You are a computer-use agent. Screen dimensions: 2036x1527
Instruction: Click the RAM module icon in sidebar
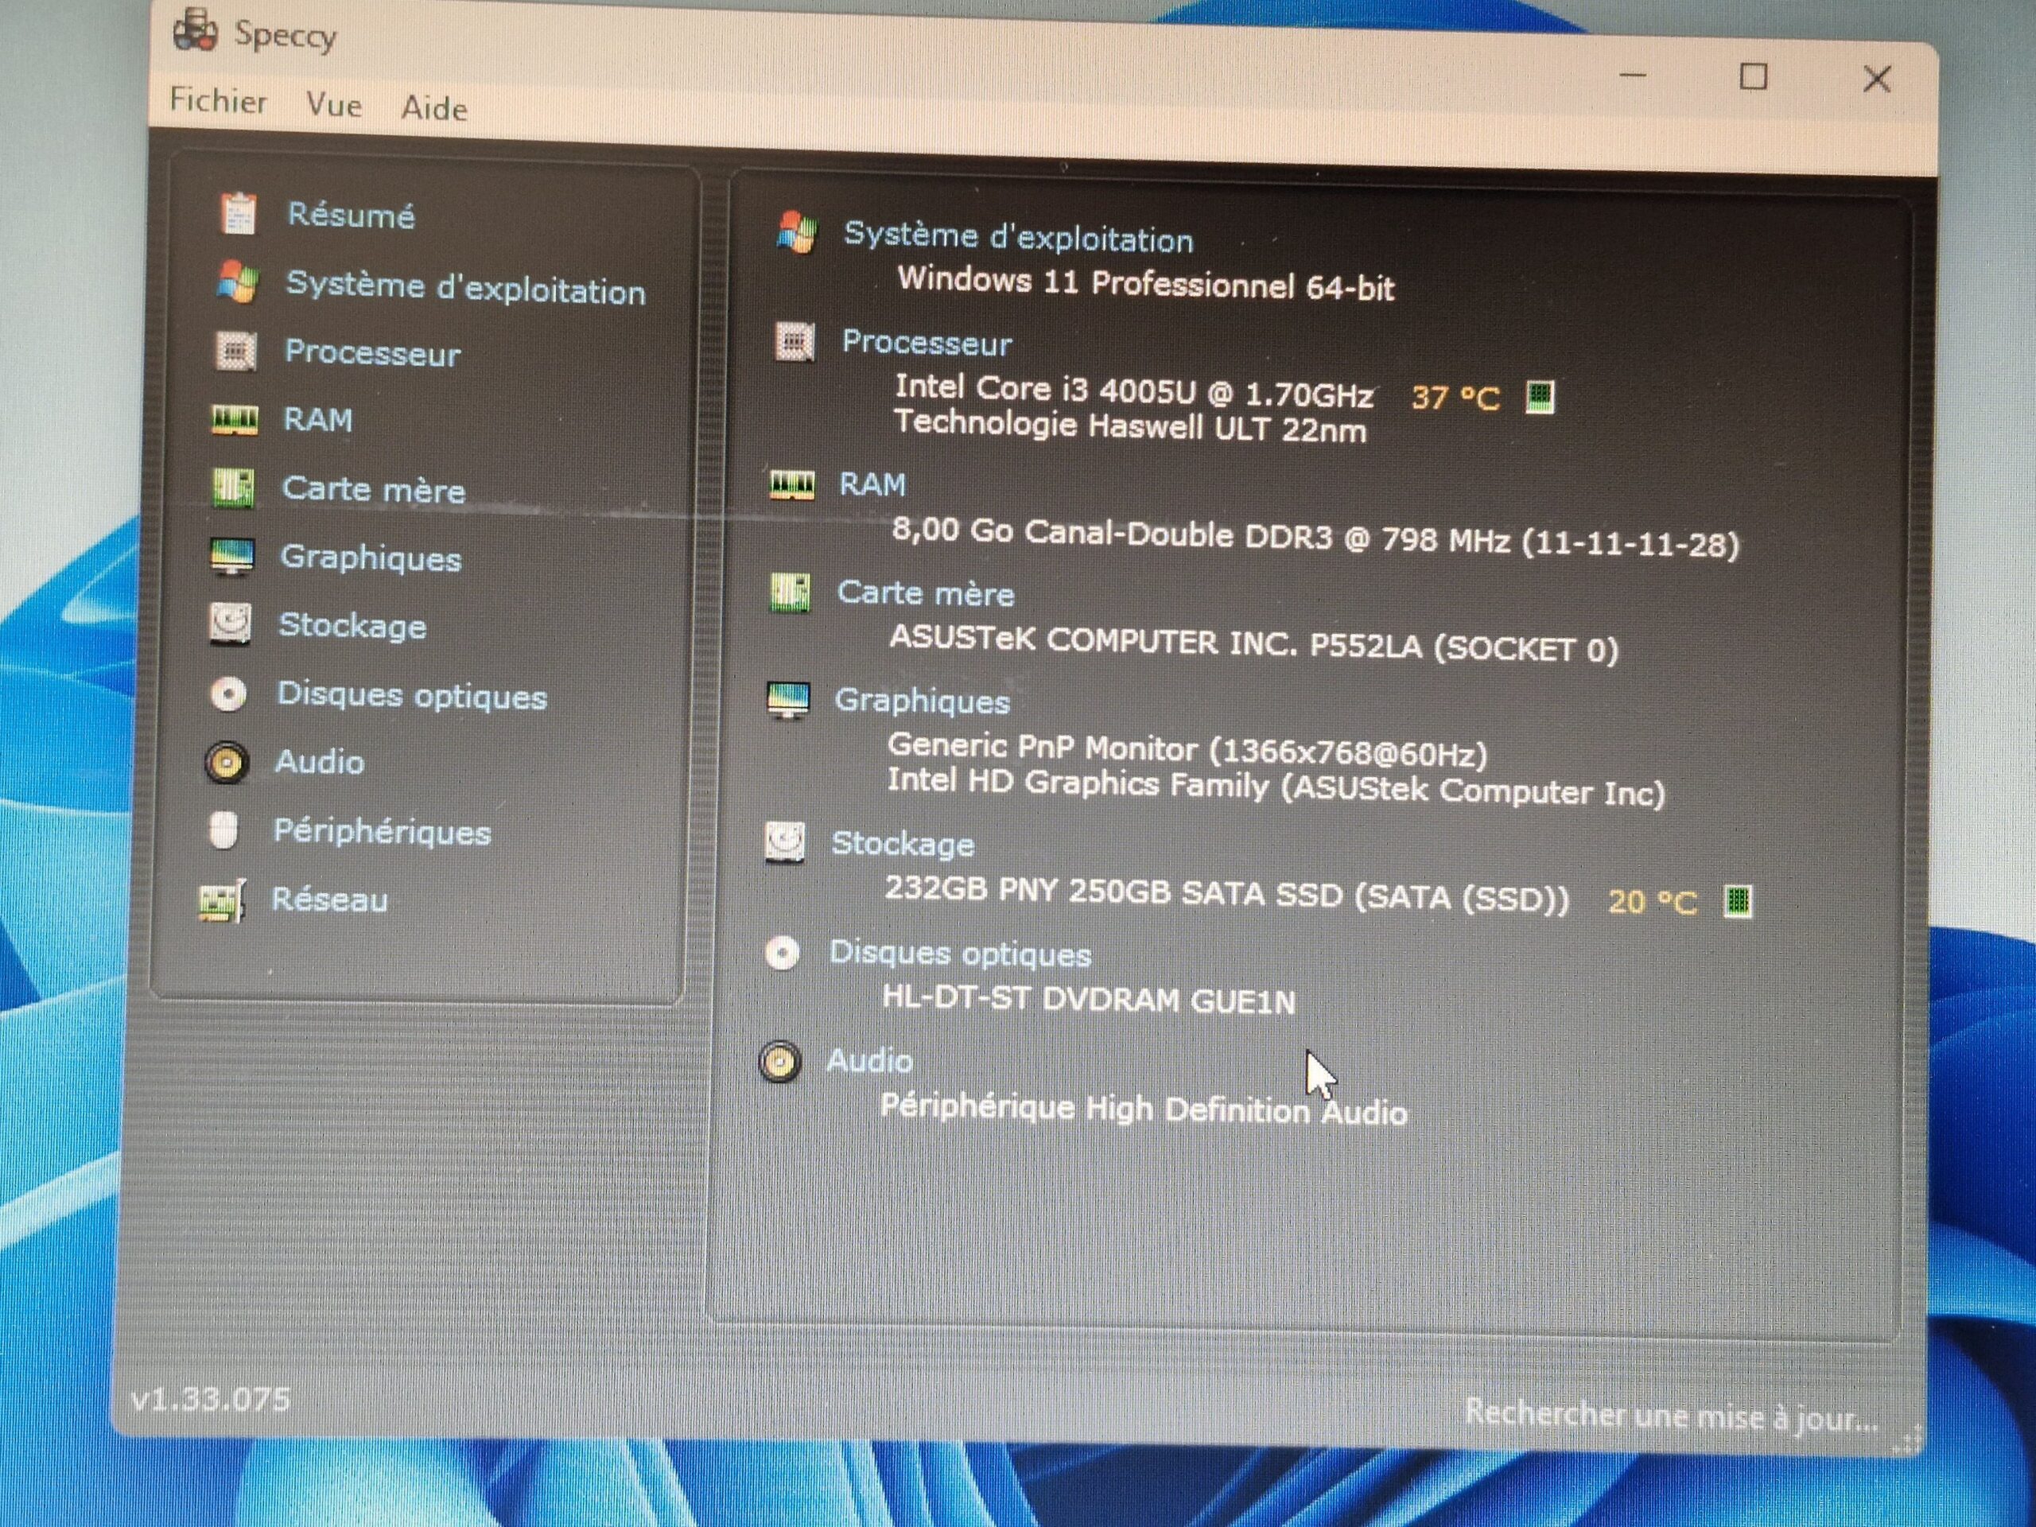pos(234,420)
